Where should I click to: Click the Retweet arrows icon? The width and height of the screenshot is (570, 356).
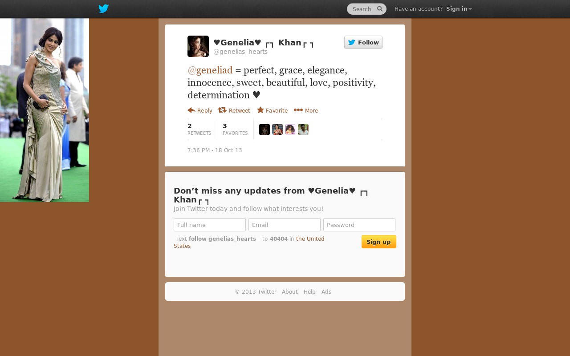(x=222, y=110)
